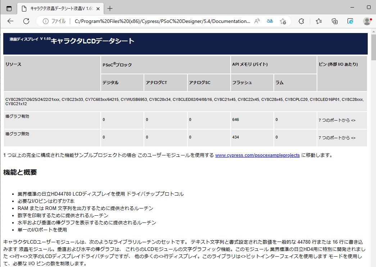376x267 pixels.
Task: Click bullet RAM または ROM 文字列
Action: click(x=85, y=209)
